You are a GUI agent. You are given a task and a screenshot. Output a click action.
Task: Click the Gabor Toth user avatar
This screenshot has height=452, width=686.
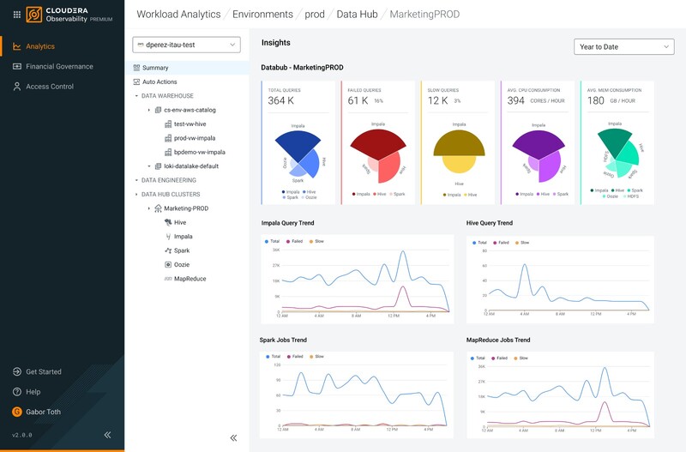pyautogui.click(x=17, y=412)
